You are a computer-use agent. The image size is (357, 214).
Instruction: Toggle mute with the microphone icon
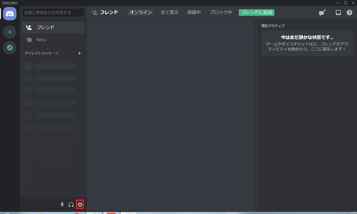coord(62,205)
